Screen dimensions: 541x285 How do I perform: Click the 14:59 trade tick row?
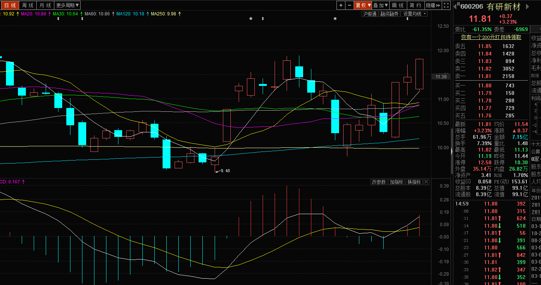pos(491,204)
